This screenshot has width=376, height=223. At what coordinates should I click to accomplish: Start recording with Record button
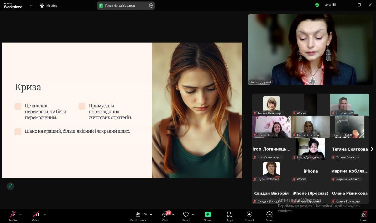(x=249, y=215)
